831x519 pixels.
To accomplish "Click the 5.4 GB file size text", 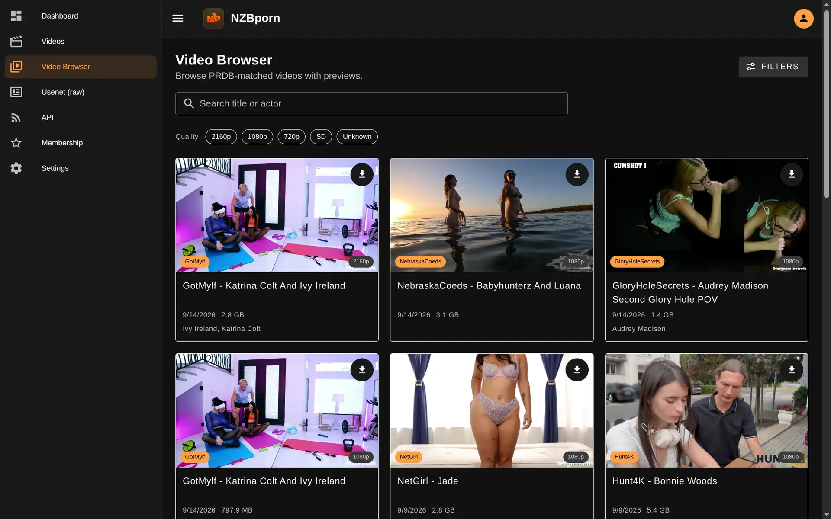I will [658, 510].
